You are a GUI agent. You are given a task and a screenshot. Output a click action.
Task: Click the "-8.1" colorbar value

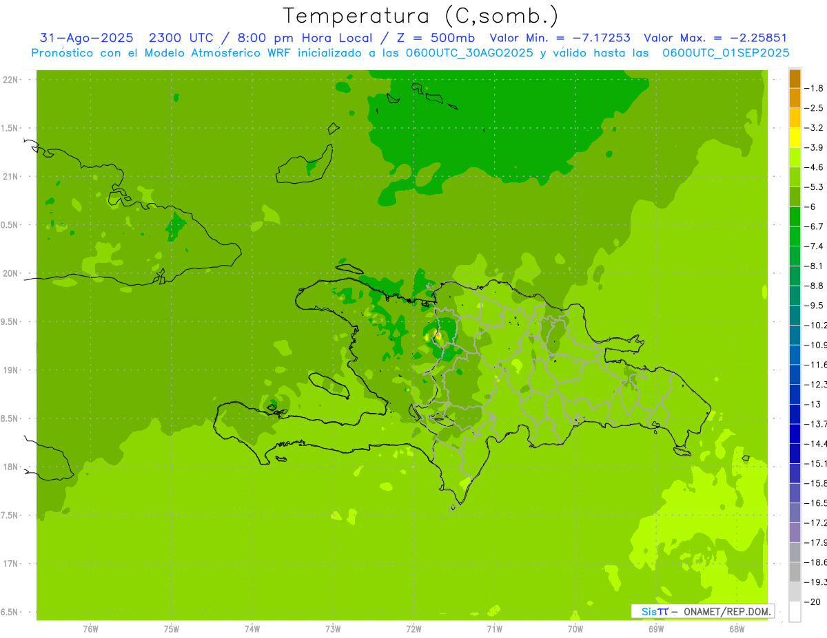814,266
